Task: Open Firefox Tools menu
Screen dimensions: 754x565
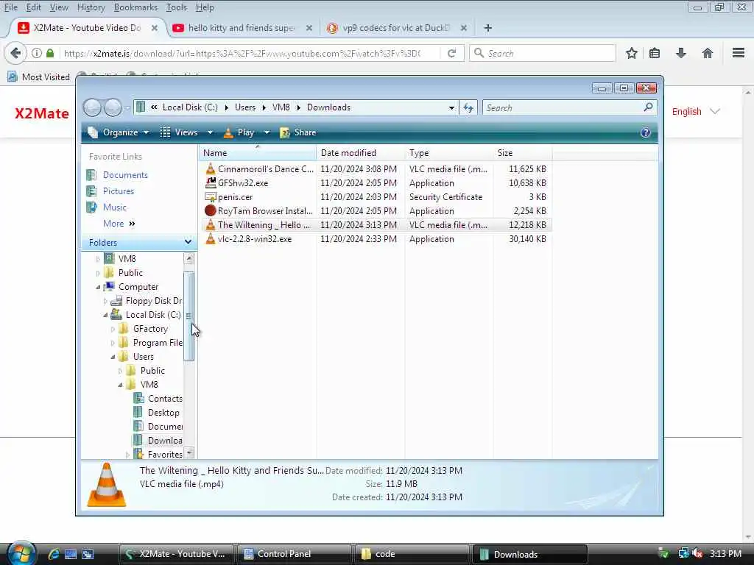Action: point(176,7)
